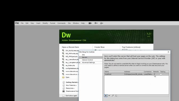
Task: Click the Dw logo in the menu bar
Action: [17, 23]
